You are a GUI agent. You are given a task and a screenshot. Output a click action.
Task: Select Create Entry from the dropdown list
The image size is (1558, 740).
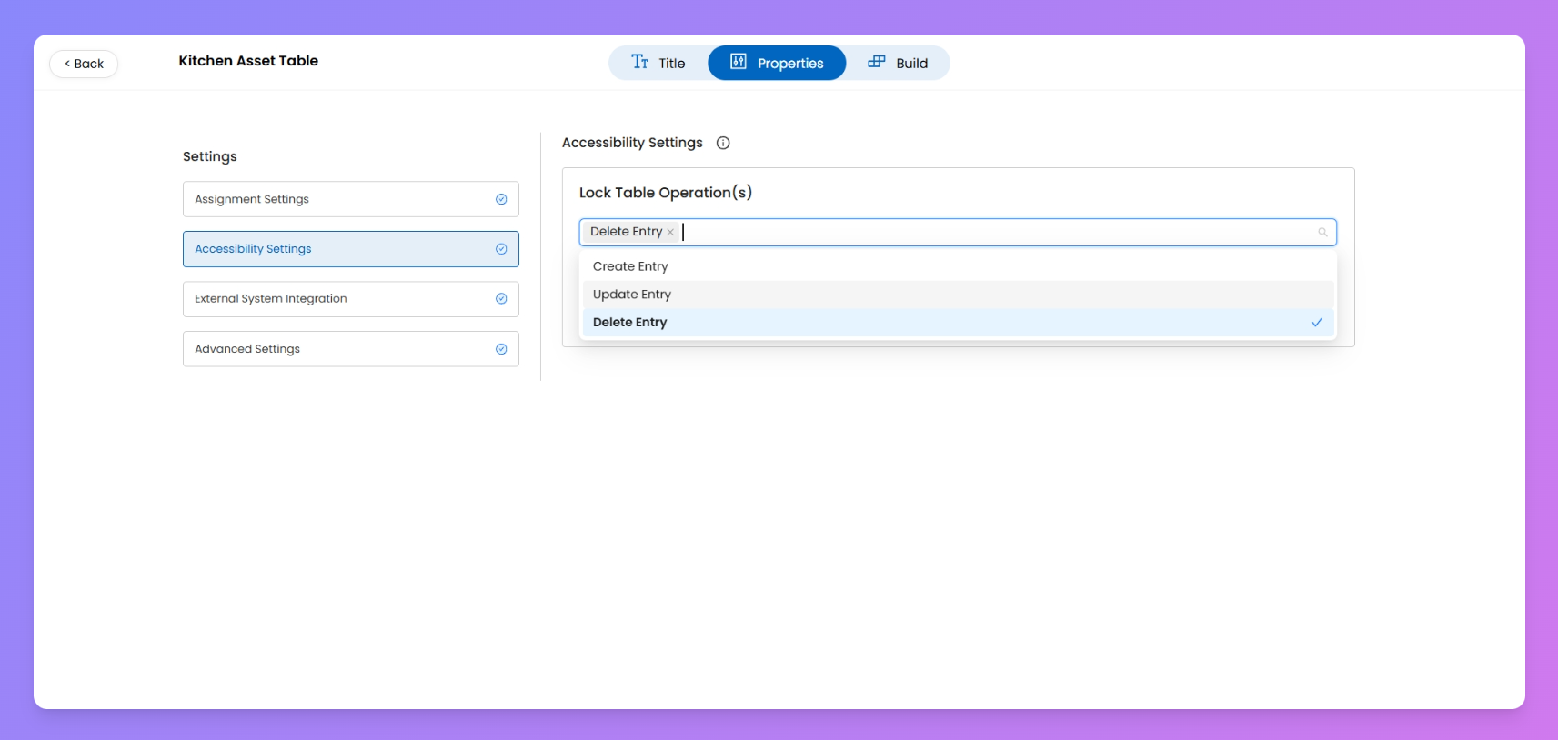630,266
